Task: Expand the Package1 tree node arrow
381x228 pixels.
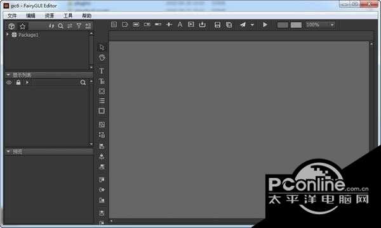Action: (7, 35)
